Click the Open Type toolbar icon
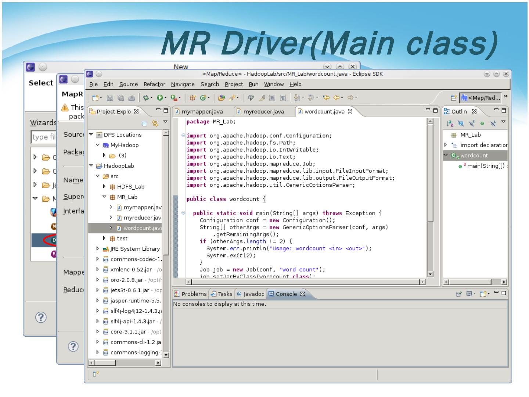529x397 pixels. pos(222,98)
